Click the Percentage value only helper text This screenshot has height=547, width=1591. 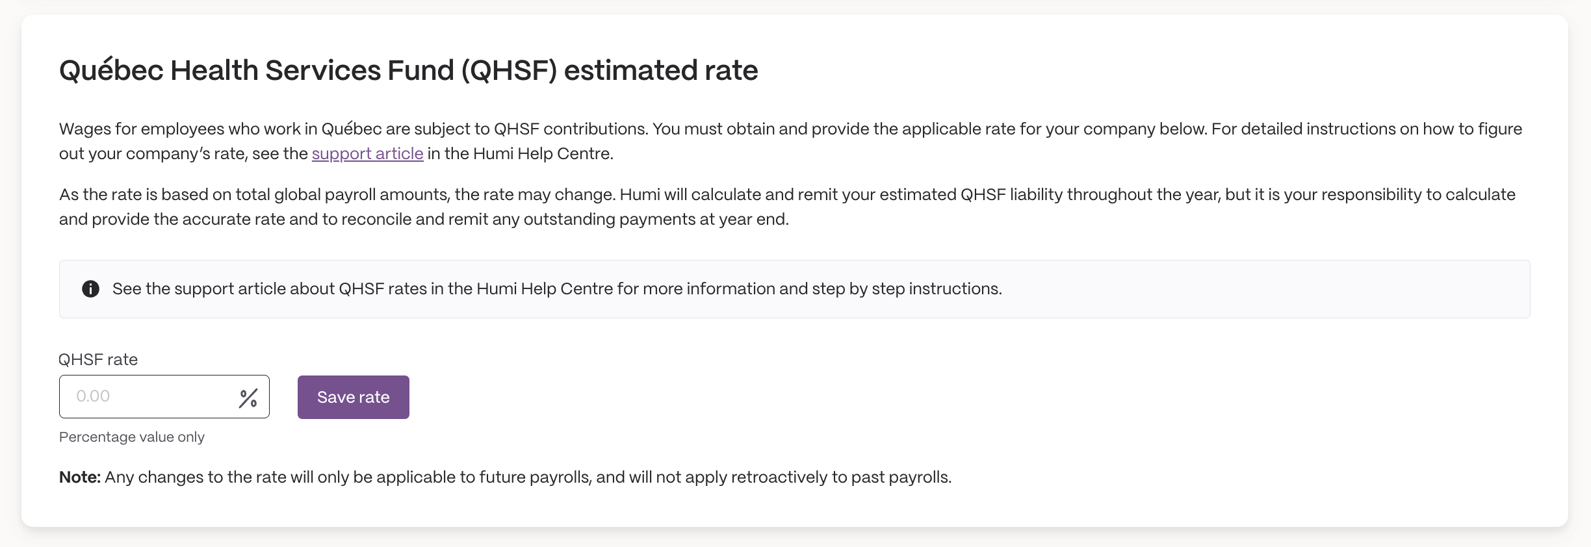(132, 437)
